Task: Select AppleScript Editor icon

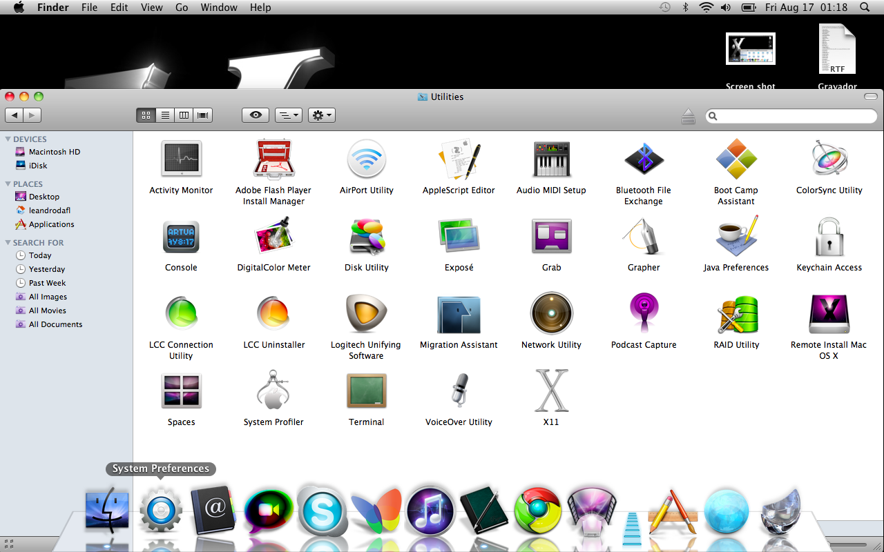Action: [459, 159]
